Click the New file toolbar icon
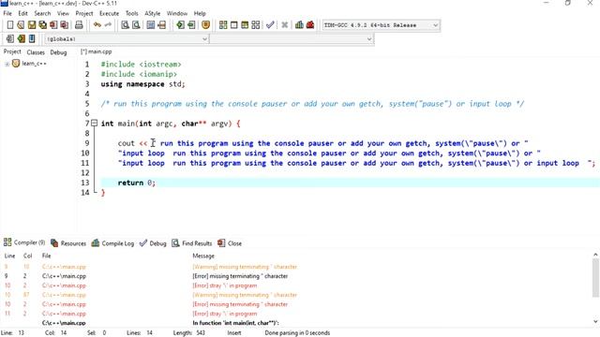 tap(10, 25)
